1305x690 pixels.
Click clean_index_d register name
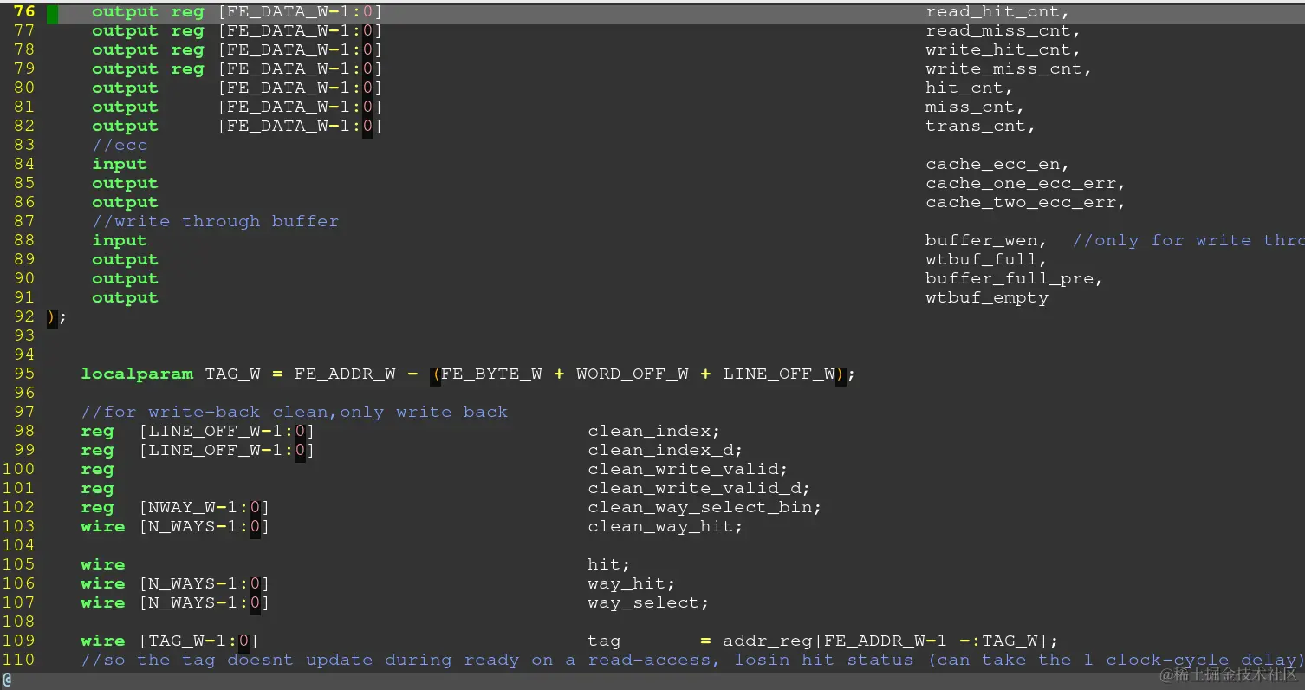661,451
